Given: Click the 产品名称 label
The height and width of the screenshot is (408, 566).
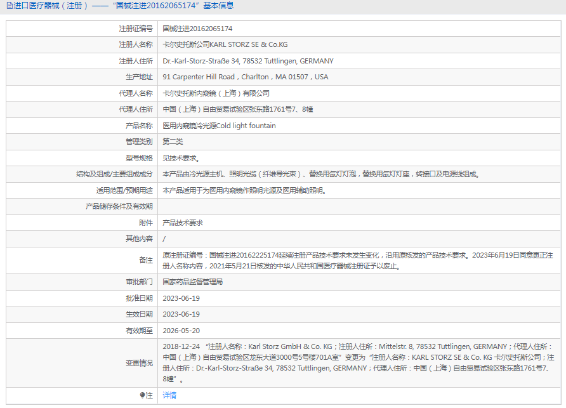Looking at the screenshot, I should (139, 126).
